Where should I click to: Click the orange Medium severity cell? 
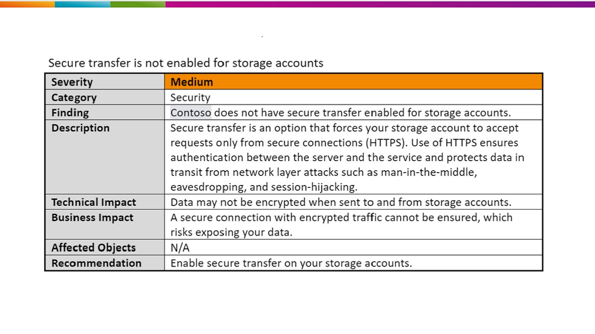coord(353,82)
